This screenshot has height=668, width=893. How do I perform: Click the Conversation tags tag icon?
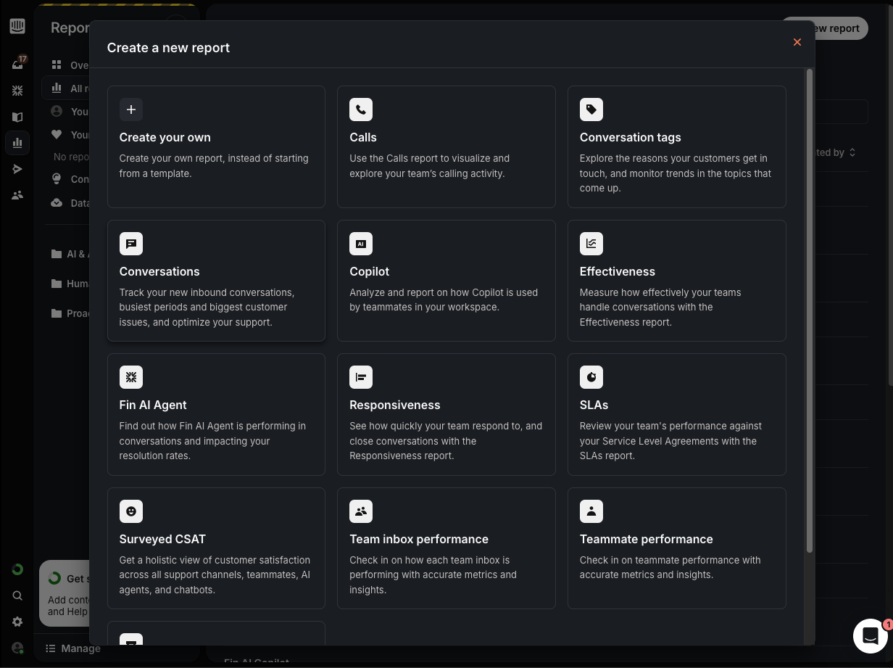coord(591,110)
